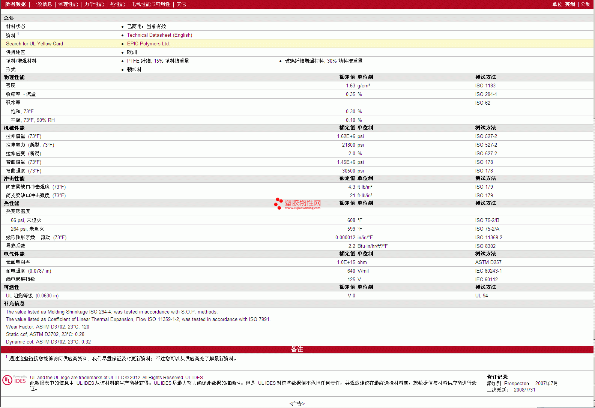Click the 塑胶物性网 watermark text

tap(303, 202)
